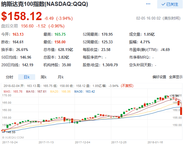This screenshot has width=183, height=145.
Task: Open the three-dot more options menu
Action: 148,4
